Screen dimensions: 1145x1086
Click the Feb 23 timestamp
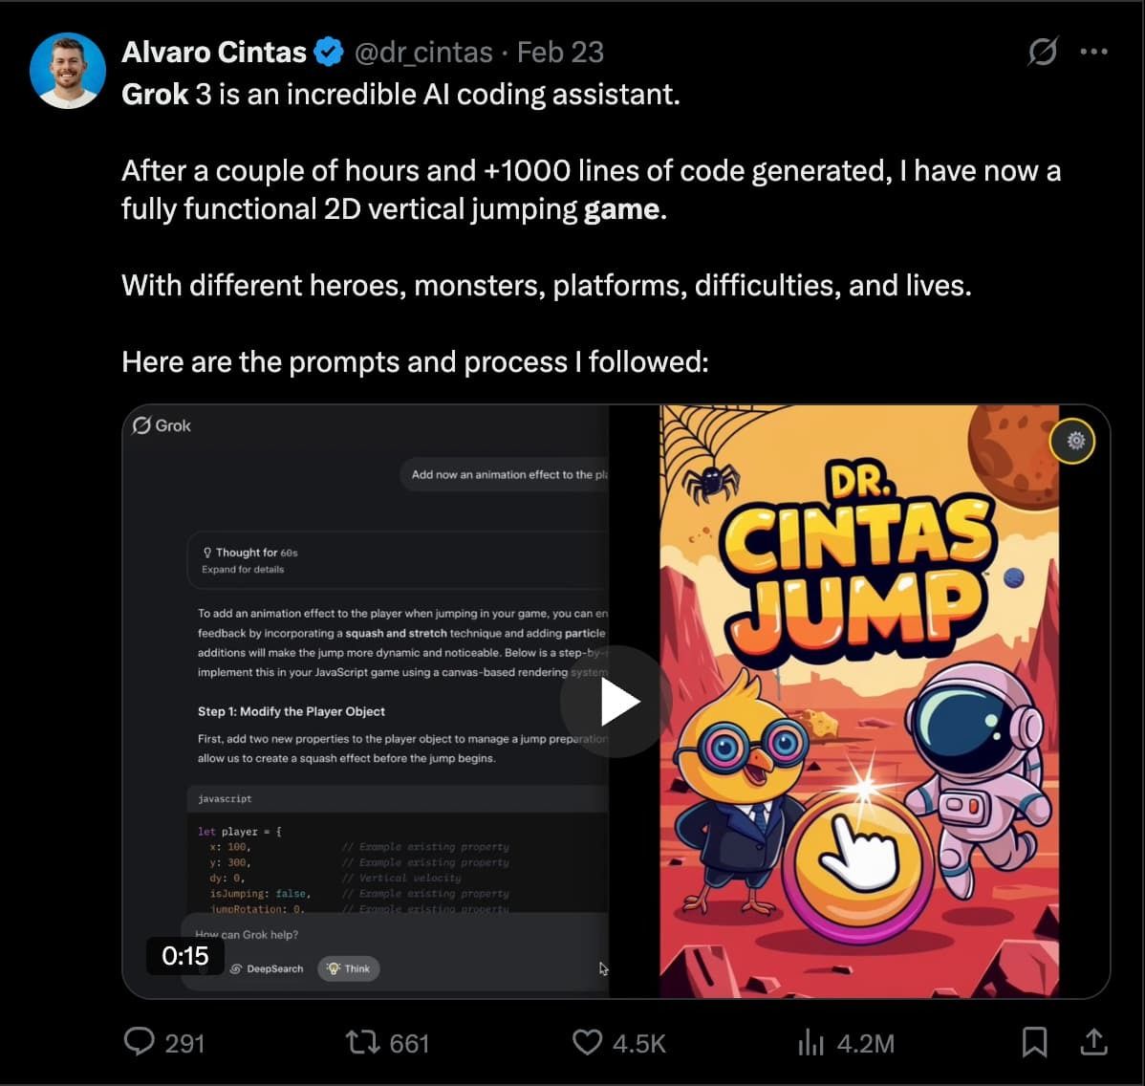tap(560, 52)
